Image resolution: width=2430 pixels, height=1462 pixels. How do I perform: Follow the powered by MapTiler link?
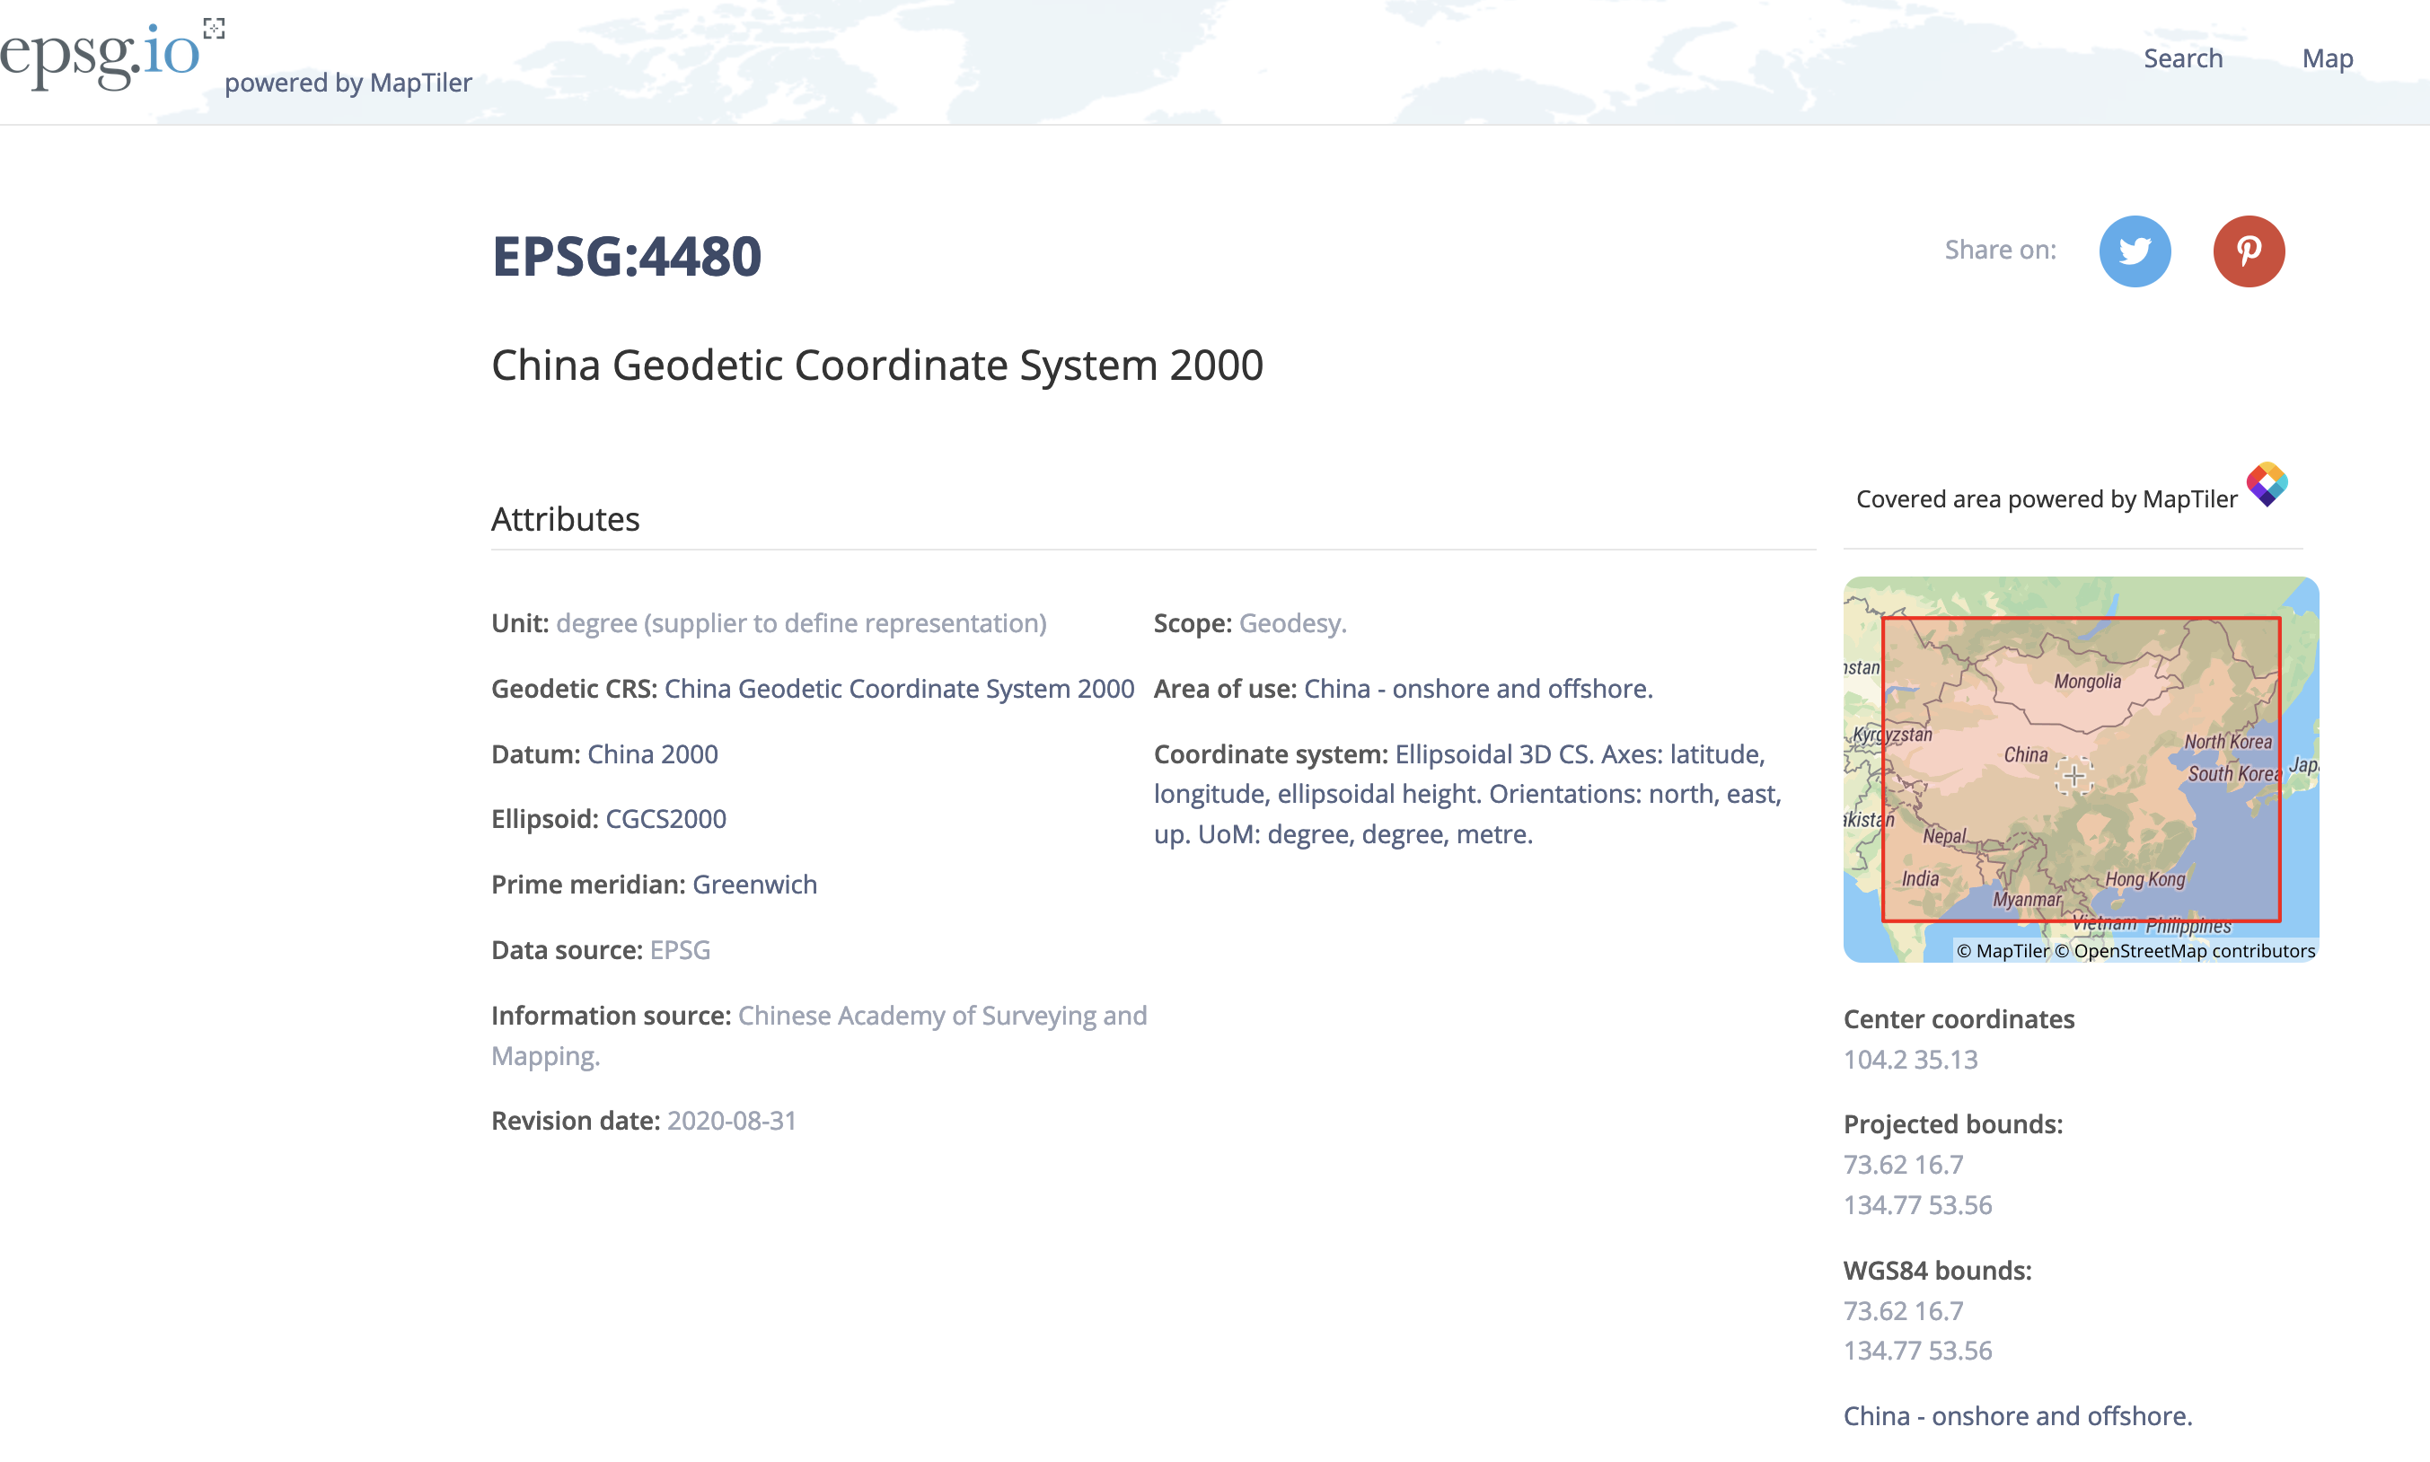[348, 83]
